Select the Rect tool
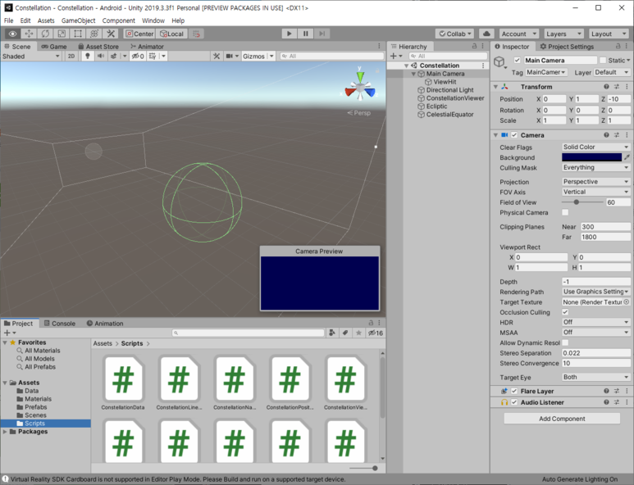634x485 pixels. 78,34
